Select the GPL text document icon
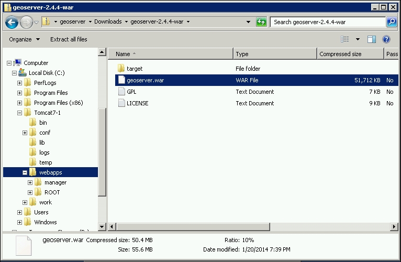Viewport: 401px width, 262px height. click(x=121, y=91)
